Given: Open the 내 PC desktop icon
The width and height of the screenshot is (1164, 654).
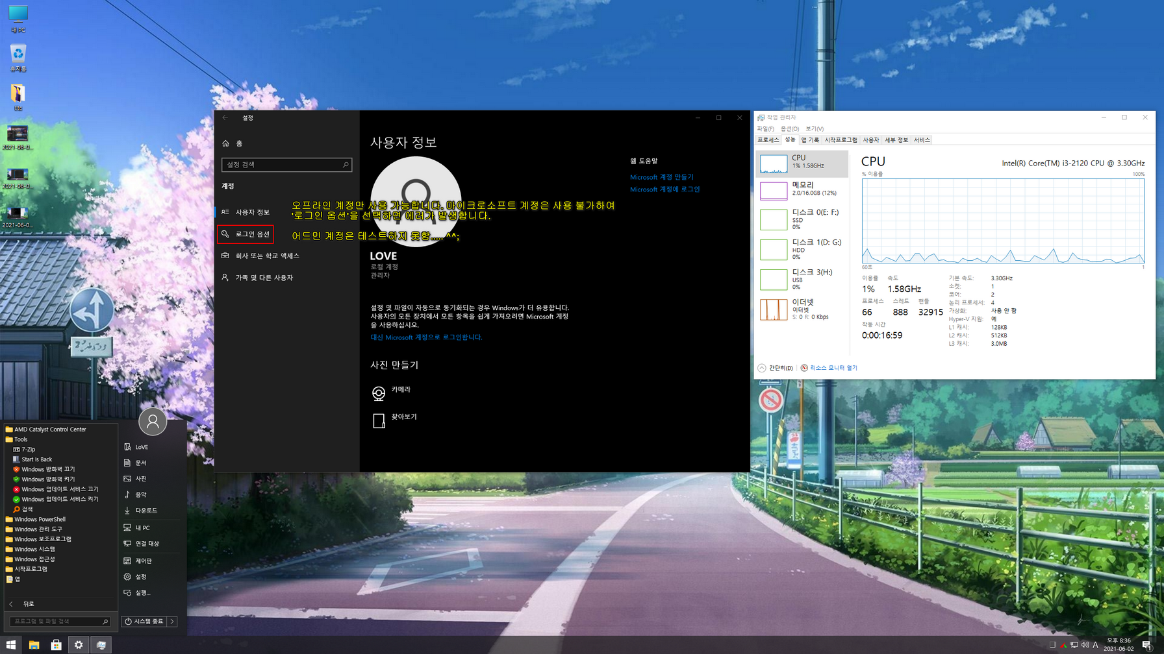Looking at the screenshot, I should point(18,19).
